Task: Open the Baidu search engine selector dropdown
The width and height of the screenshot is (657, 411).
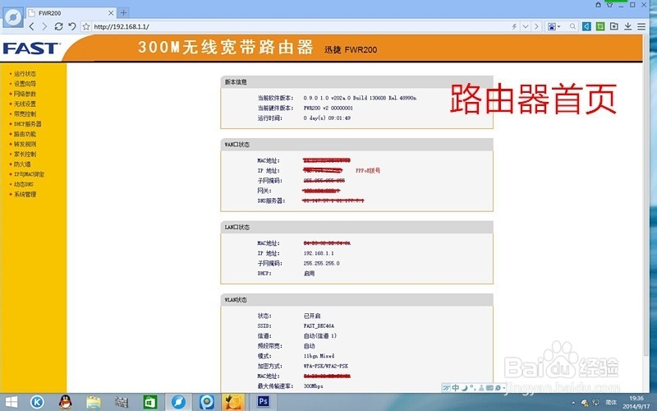Action: [x=554, y=26]
